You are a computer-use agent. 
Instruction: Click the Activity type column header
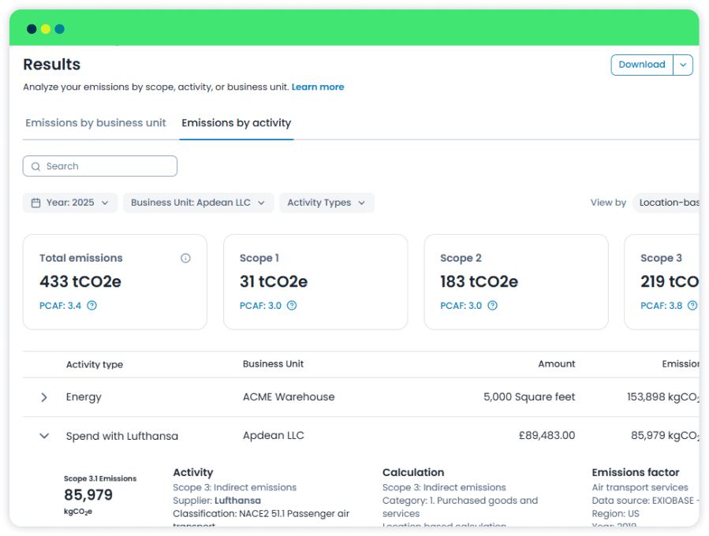click(x=95, y=364)
